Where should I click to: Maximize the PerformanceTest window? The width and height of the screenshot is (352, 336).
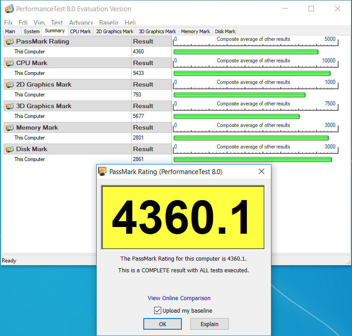[311, 9]
